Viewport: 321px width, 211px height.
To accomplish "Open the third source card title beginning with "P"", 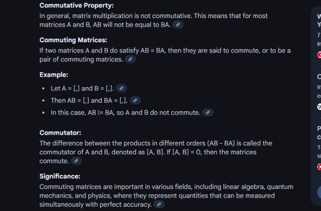I will coord(319,133).
